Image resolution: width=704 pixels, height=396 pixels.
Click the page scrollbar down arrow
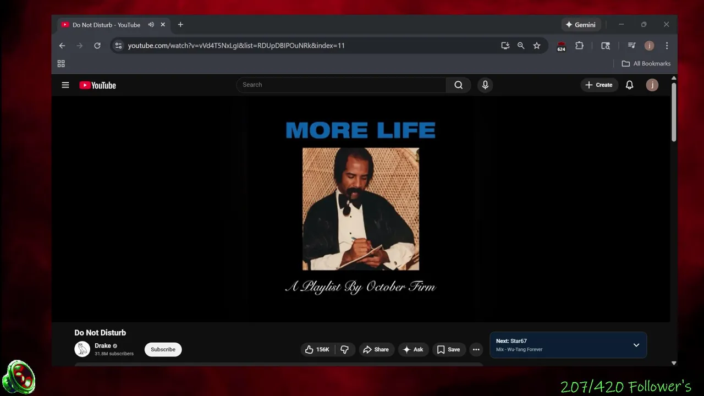[674, 363]
